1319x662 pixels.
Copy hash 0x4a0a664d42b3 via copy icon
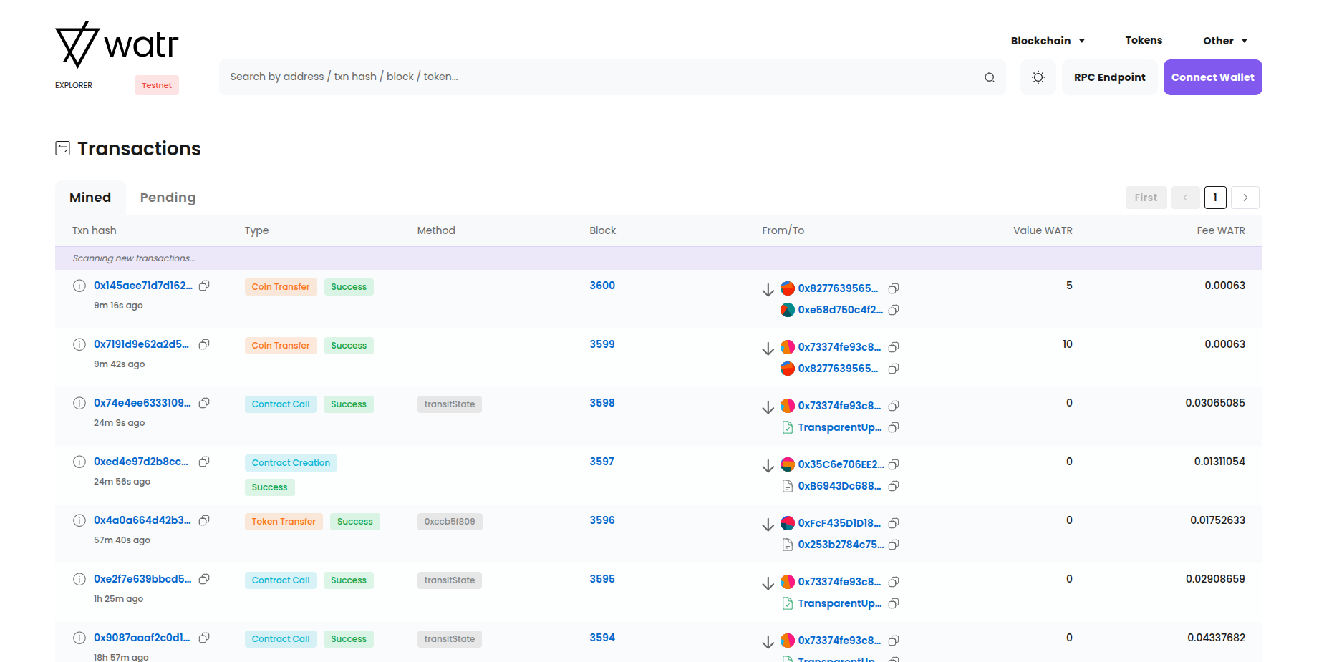tap(204, 520)
